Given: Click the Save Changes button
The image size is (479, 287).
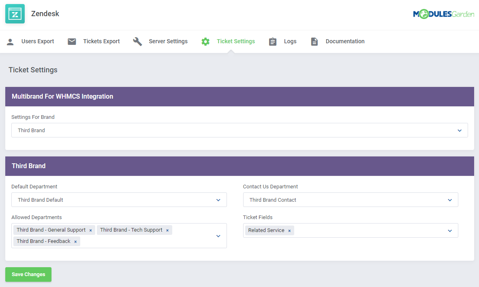Looking at the screenshot, I should 28,274.
